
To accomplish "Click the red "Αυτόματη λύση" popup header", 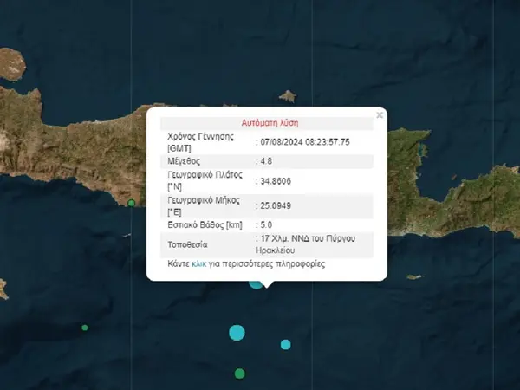I will point(268,123).
